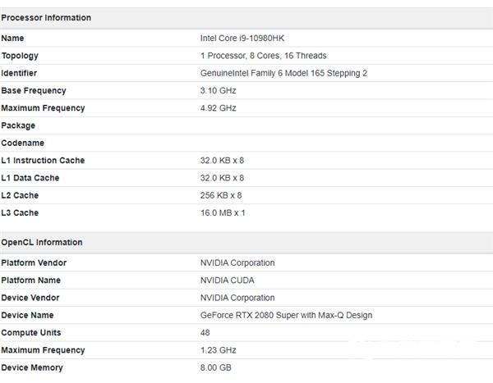The width and height of the screenshot is (493, 383).
Task: Click the empty Package row label
Action: (x=18, y=125)
